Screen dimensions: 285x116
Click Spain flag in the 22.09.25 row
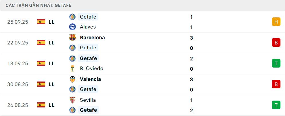tap(41, 42)
